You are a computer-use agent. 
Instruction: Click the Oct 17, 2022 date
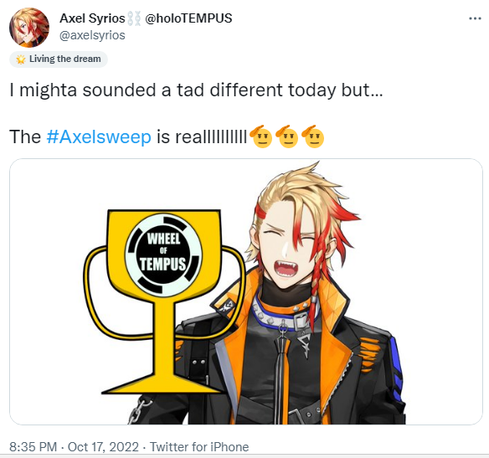coord(103,447)
